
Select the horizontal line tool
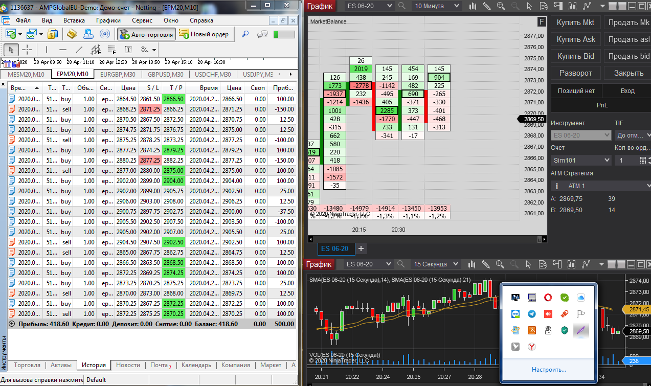(62, 50)
